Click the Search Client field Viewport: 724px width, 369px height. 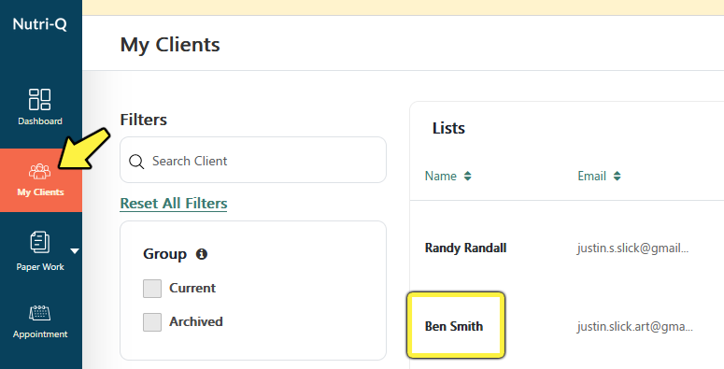click(x=253, y=160)
